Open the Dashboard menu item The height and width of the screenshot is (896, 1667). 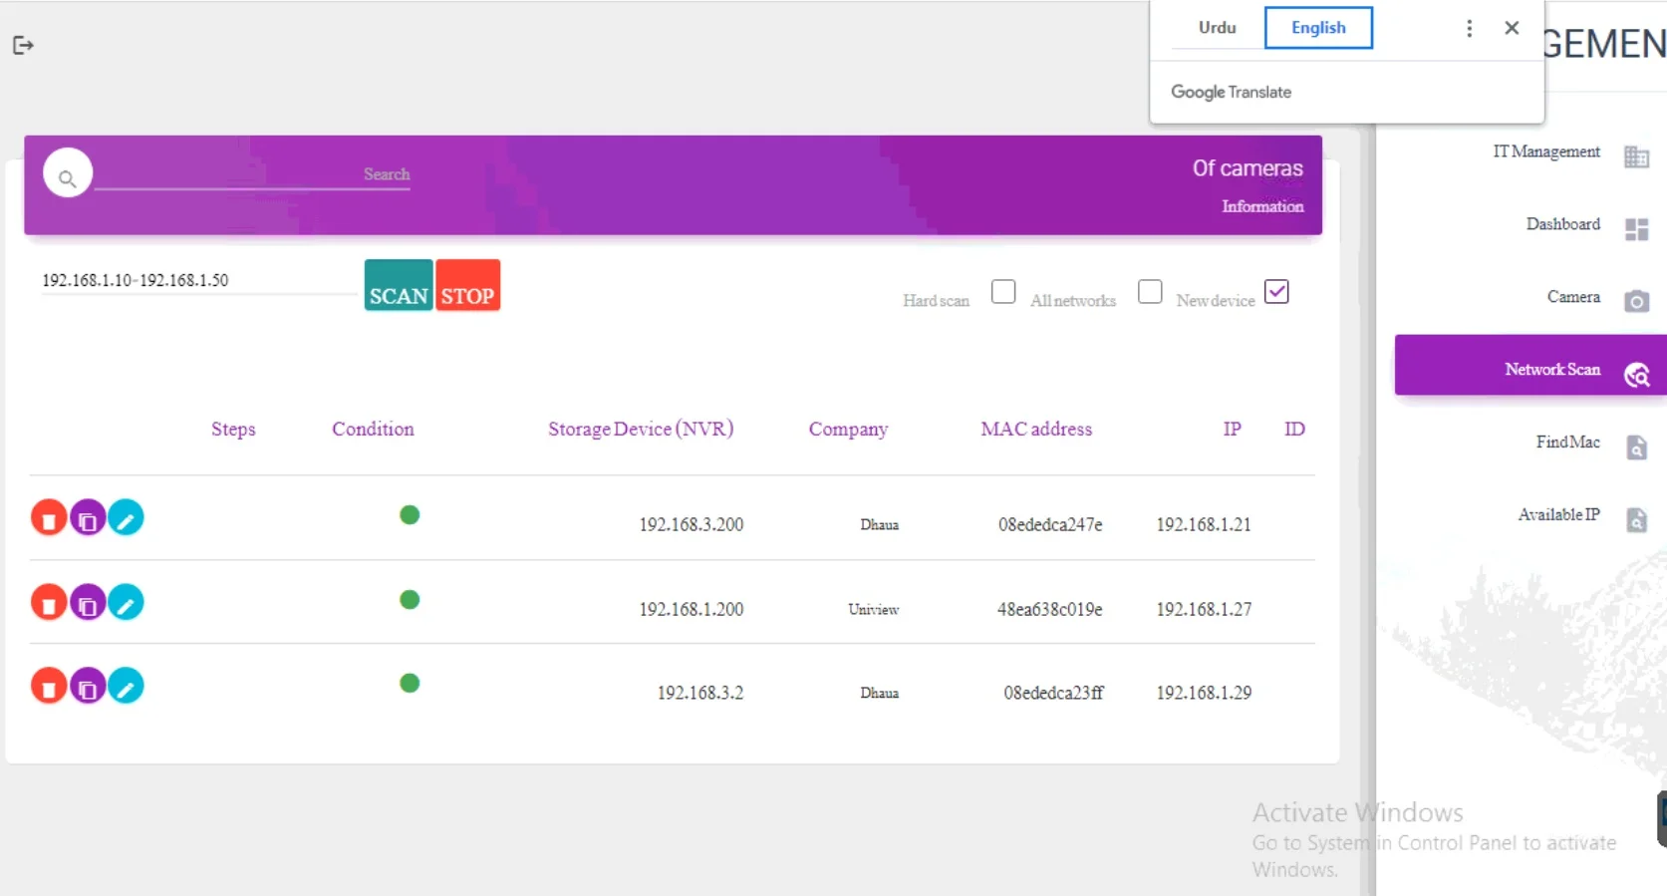pos(1562,225)
